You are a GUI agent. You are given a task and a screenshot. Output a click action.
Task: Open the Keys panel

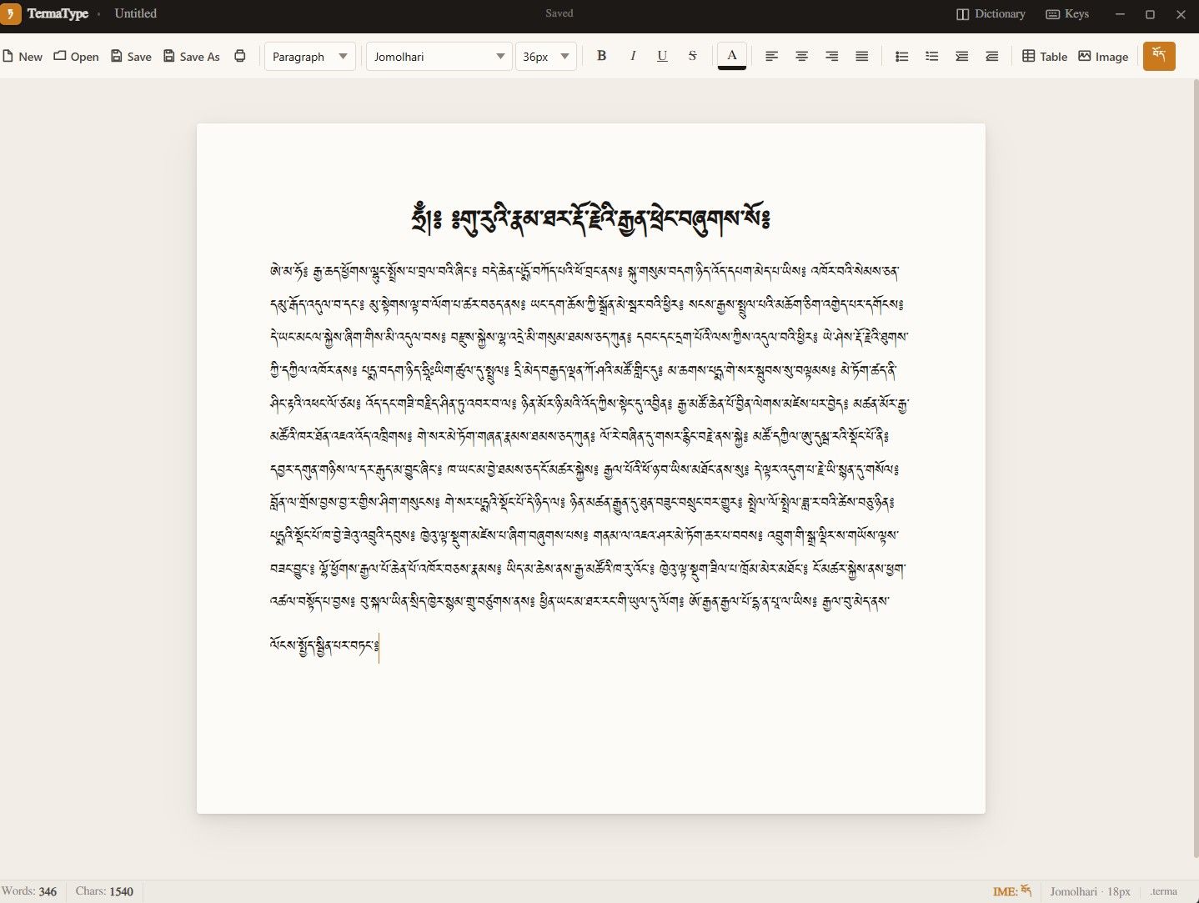[x=1067, y=13]
